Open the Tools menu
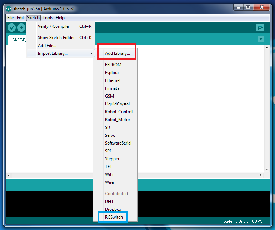This screenshot has width=275, height=230. pyautogui.click(x=47, y=18)
